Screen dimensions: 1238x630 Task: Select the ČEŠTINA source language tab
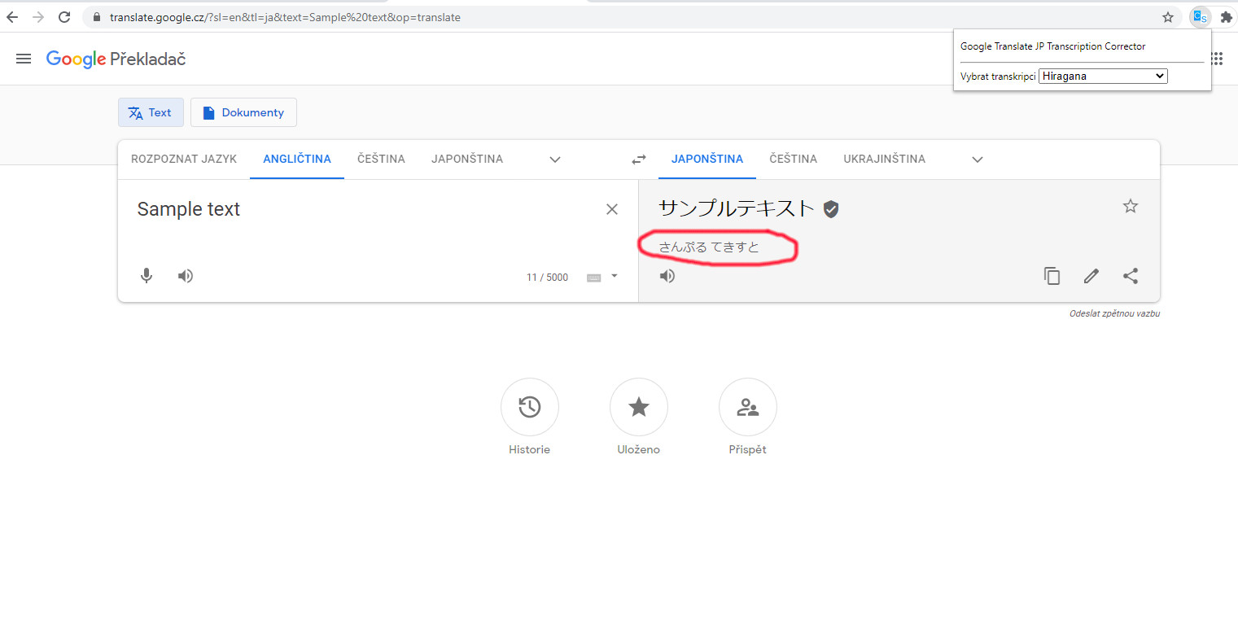[381, 160]
